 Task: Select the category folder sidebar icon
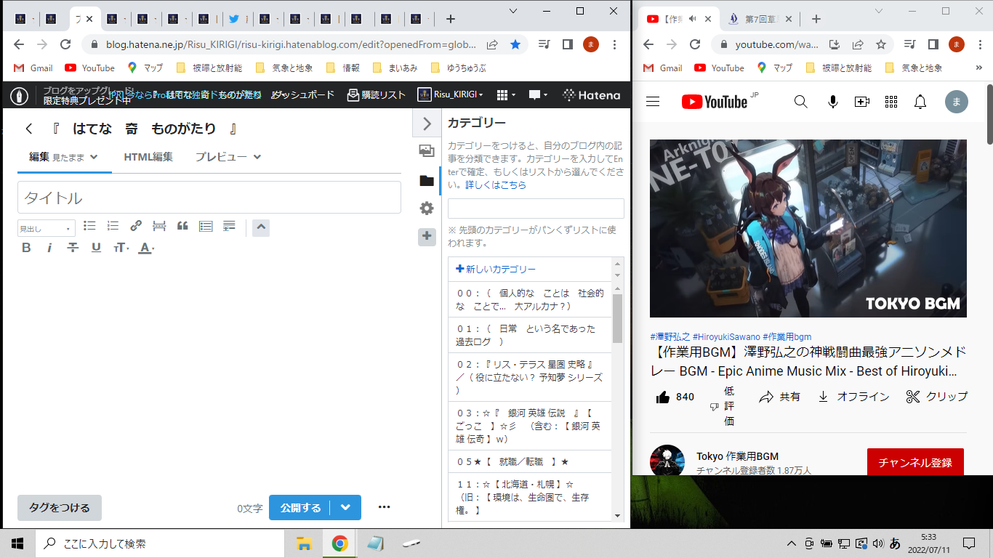[x=427, y=180]
